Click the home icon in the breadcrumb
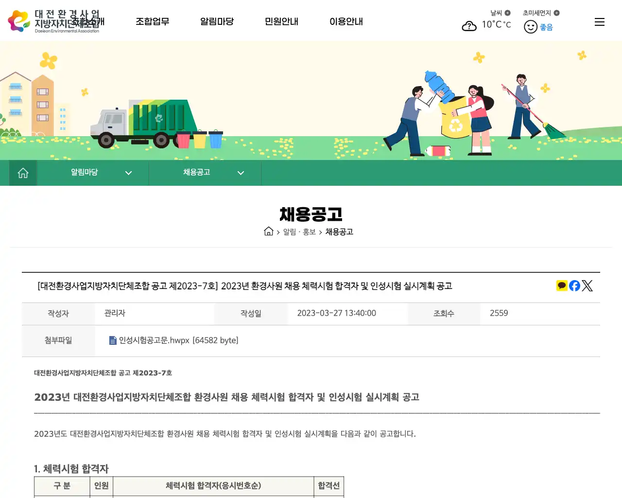 coord(269,231)
